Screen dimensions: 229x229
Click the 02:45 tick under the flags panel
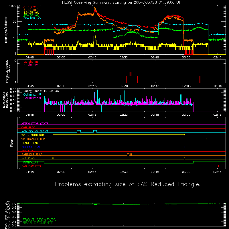click(x=155, y=172)
